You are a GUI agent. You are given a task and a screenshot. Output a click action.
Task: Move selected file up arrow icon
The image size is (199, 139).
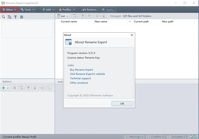tap(89, 16)
